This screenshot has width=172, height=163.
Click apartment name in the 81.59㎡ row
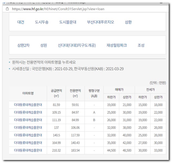(28, 105)
